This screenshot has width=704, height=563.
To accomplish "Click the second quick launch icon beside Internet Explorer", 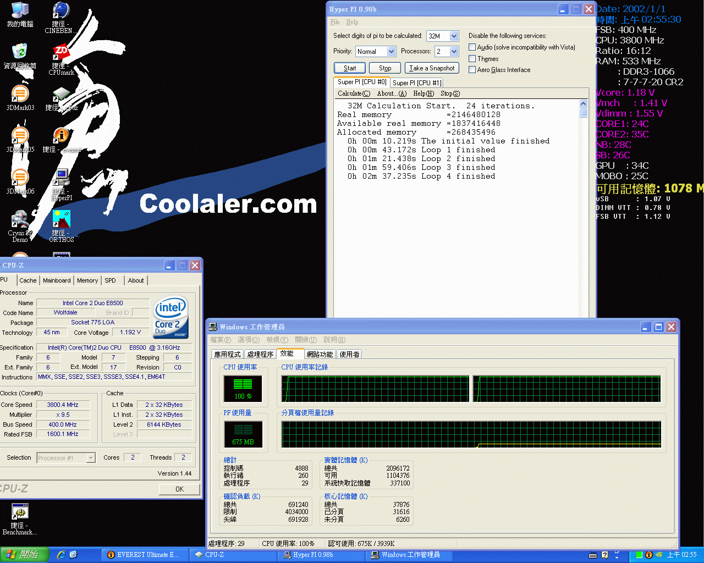I will point(74,555).
